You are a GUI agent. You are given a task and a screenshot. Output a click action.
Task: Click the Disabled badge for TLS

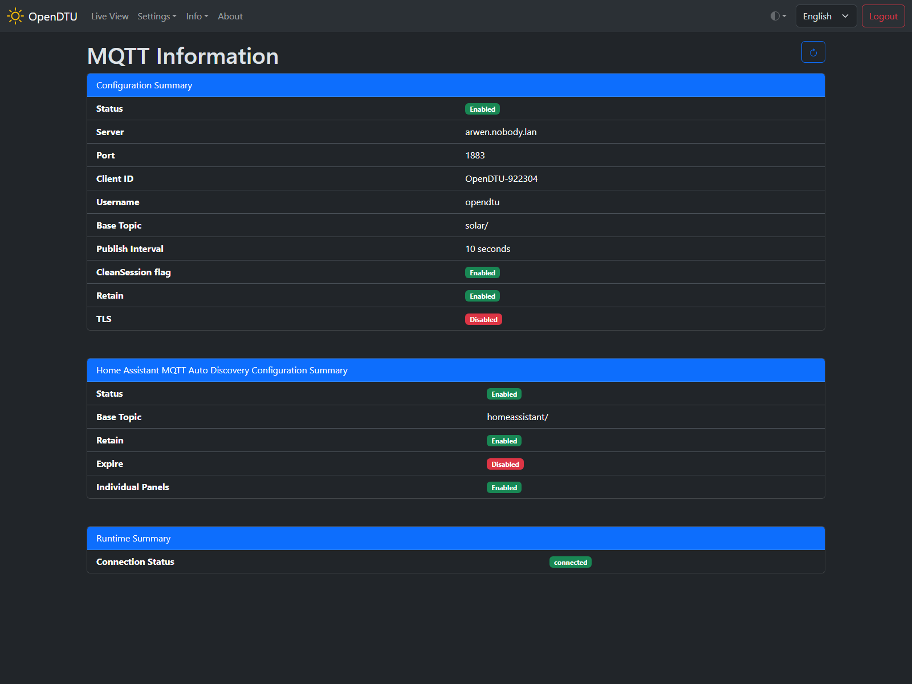pos(483,319)
